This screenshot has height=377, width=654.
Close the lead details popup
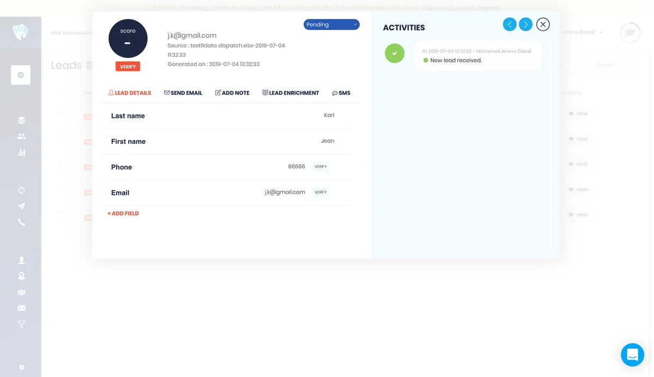[x=543, y=24]
